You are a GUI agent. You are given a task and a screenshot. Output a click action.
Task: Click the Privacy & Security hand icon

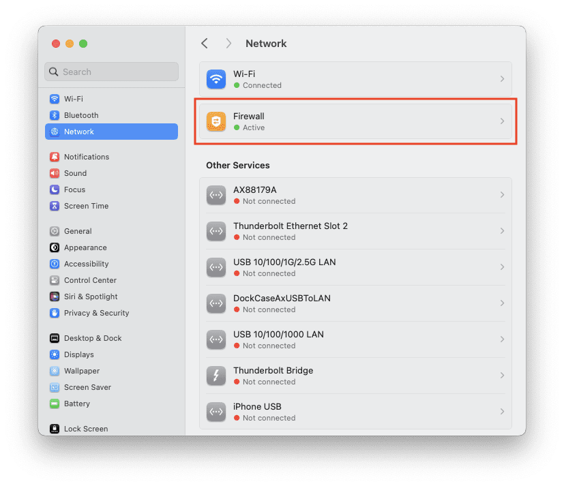click(x=55, y=313)
